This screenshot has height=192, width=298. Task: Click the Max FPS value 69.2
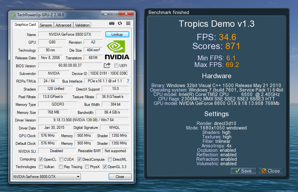click(232, 65)
